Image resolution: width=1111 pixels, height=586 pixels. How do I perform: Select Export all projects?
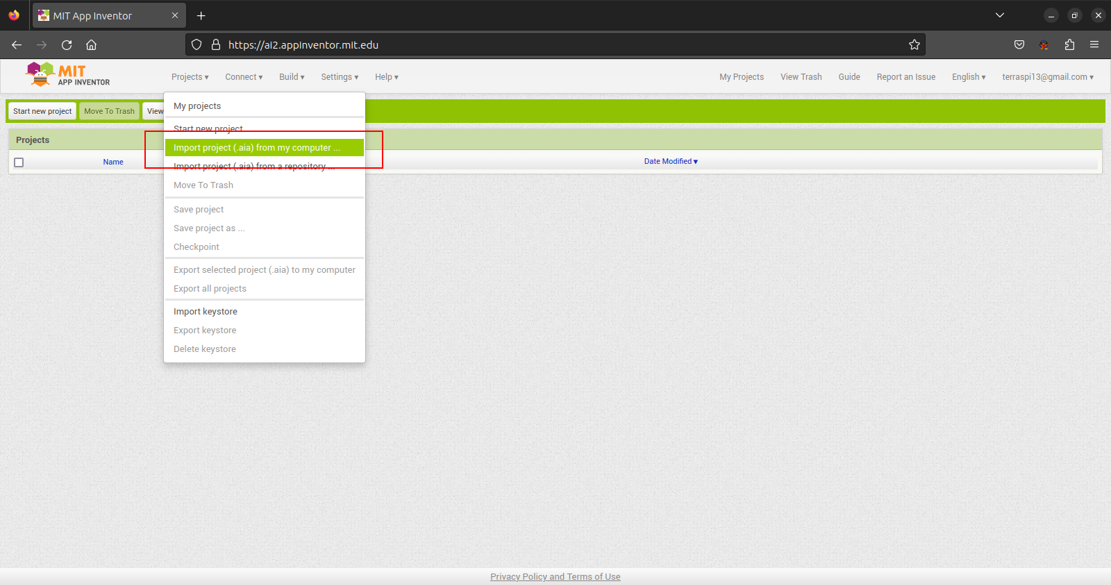[265, 289]
